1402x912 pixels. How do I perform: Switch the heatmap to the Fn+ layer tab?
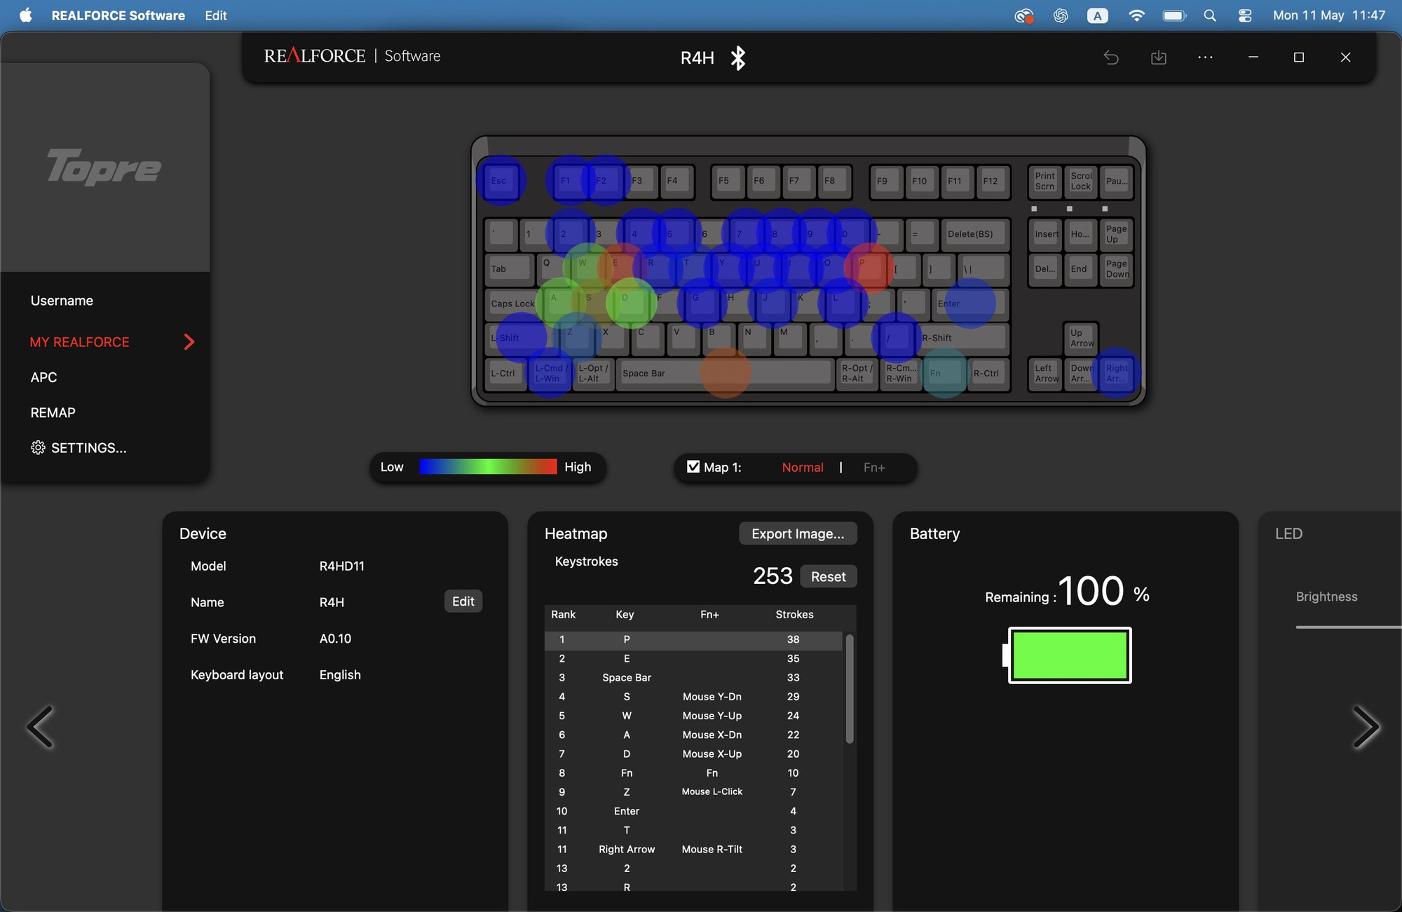tap(874, 468)
